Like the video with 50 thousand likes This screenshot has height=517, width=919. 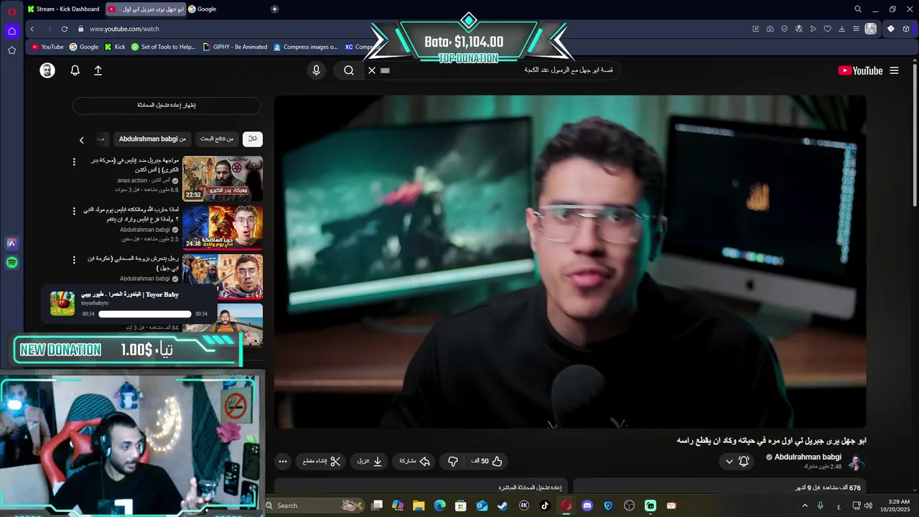(x=486, y=461)
